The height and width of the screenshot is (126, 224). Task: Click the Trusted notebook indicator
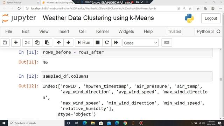pyautogui.click(x=174, y=31)
